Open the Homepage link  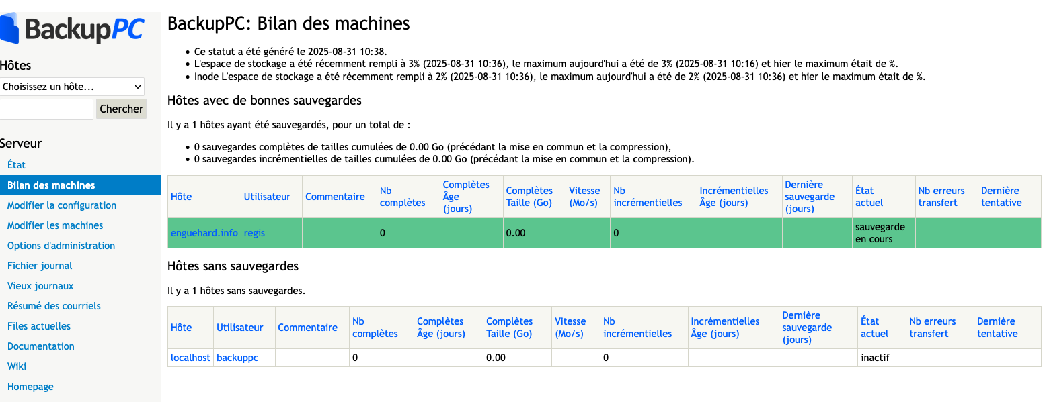30,387
